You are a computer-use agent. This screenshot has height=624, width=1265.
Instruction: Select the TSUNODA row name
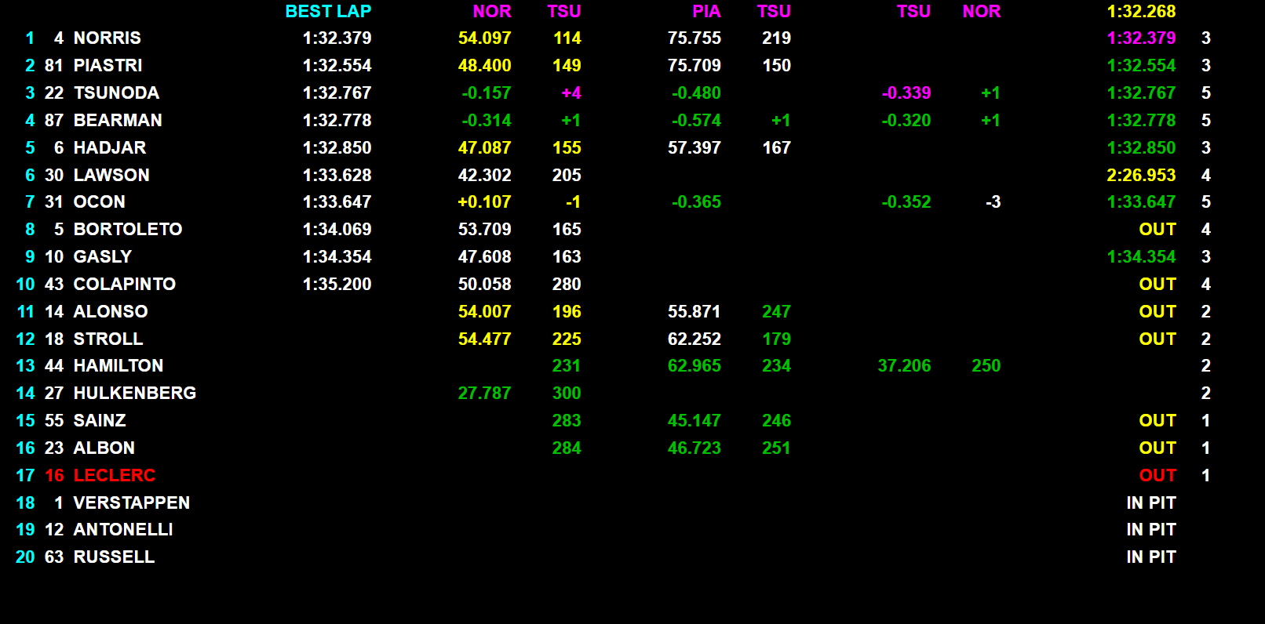[116, 93]
